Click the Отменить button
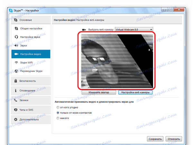 pos(174,139)
